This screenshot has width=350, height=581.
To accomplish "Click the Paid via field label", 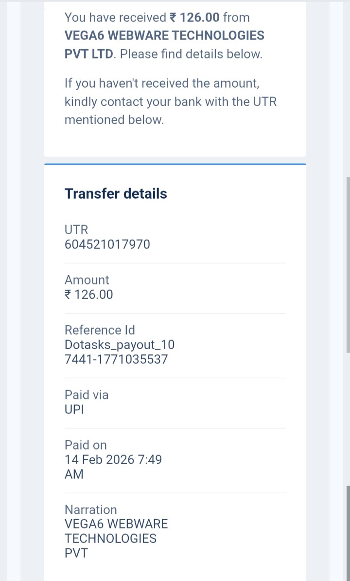I will pyautogui.click(x=87, y=395).
